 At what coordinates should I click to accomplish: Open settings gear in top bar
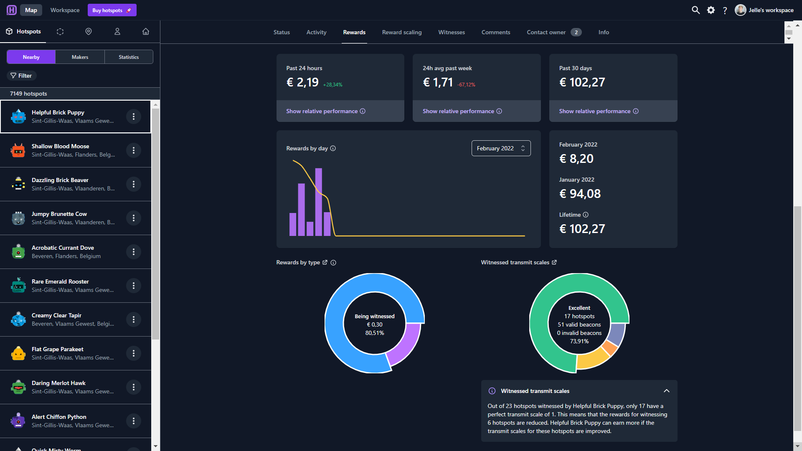(711, 10)
